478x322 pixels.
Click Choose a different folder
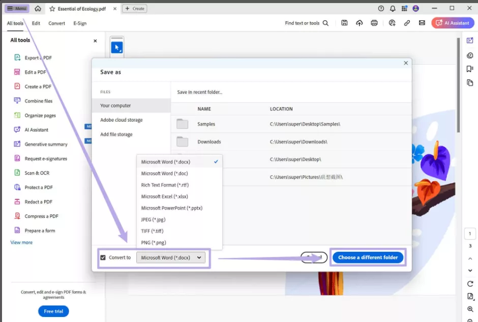pos(368,257)
